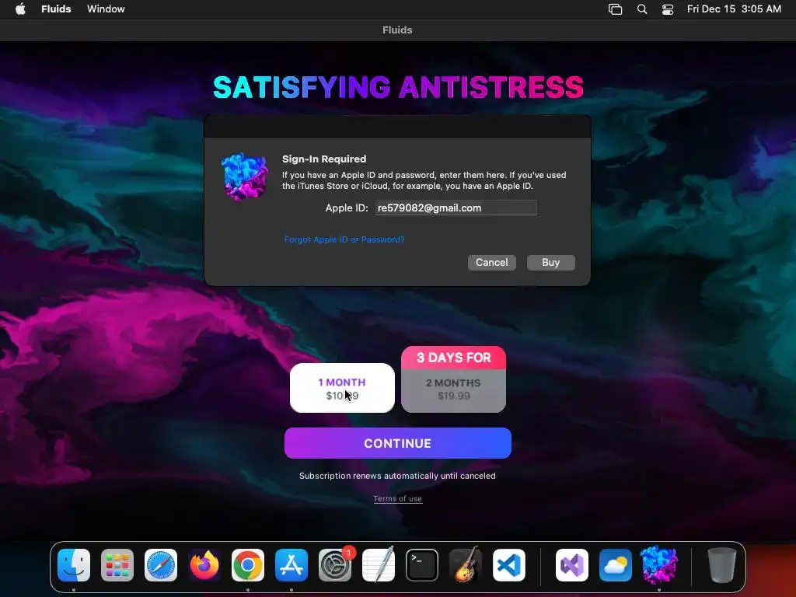This screenshot has width=796, height=597.
Task: Select the 2 MONTHS $19.99 plan
Action: 453,391
